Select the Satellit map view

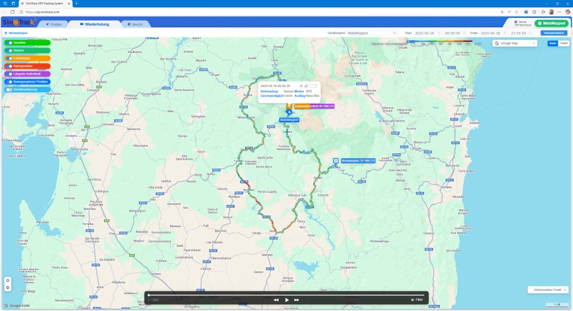tap(563, 43)
